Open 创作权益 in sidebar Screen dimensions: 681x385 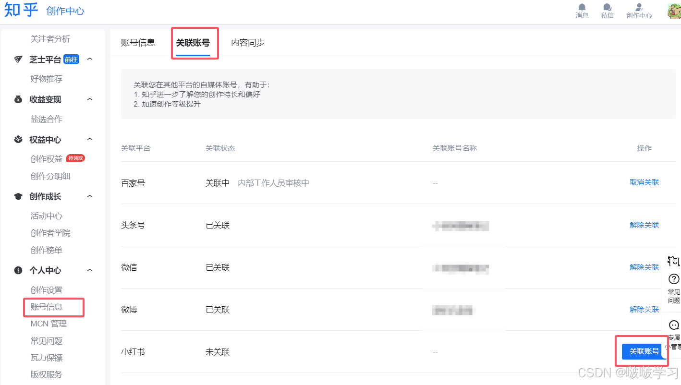(x=47, y=159)
